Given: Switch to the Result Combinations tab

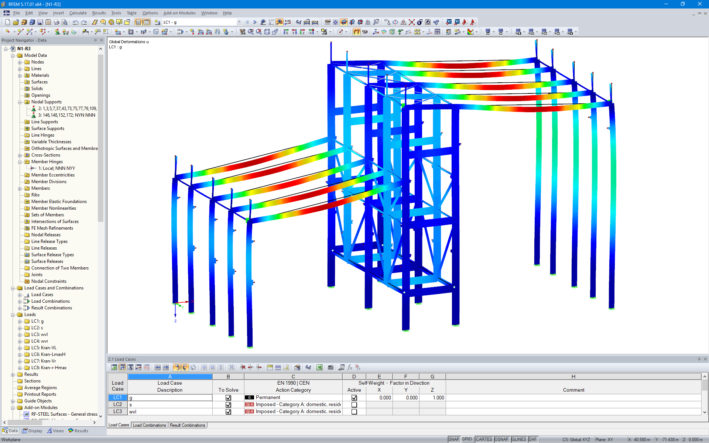Looking at the screenshot, I should pyautogui.click(x=188, y=425).
